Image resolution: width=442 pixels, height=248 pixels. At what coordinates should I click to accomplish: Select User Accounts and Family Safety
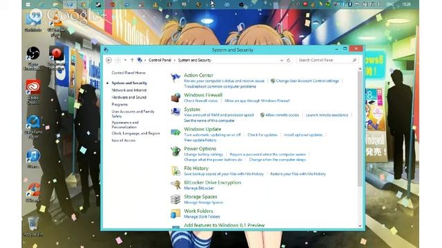tap(133, 114)
